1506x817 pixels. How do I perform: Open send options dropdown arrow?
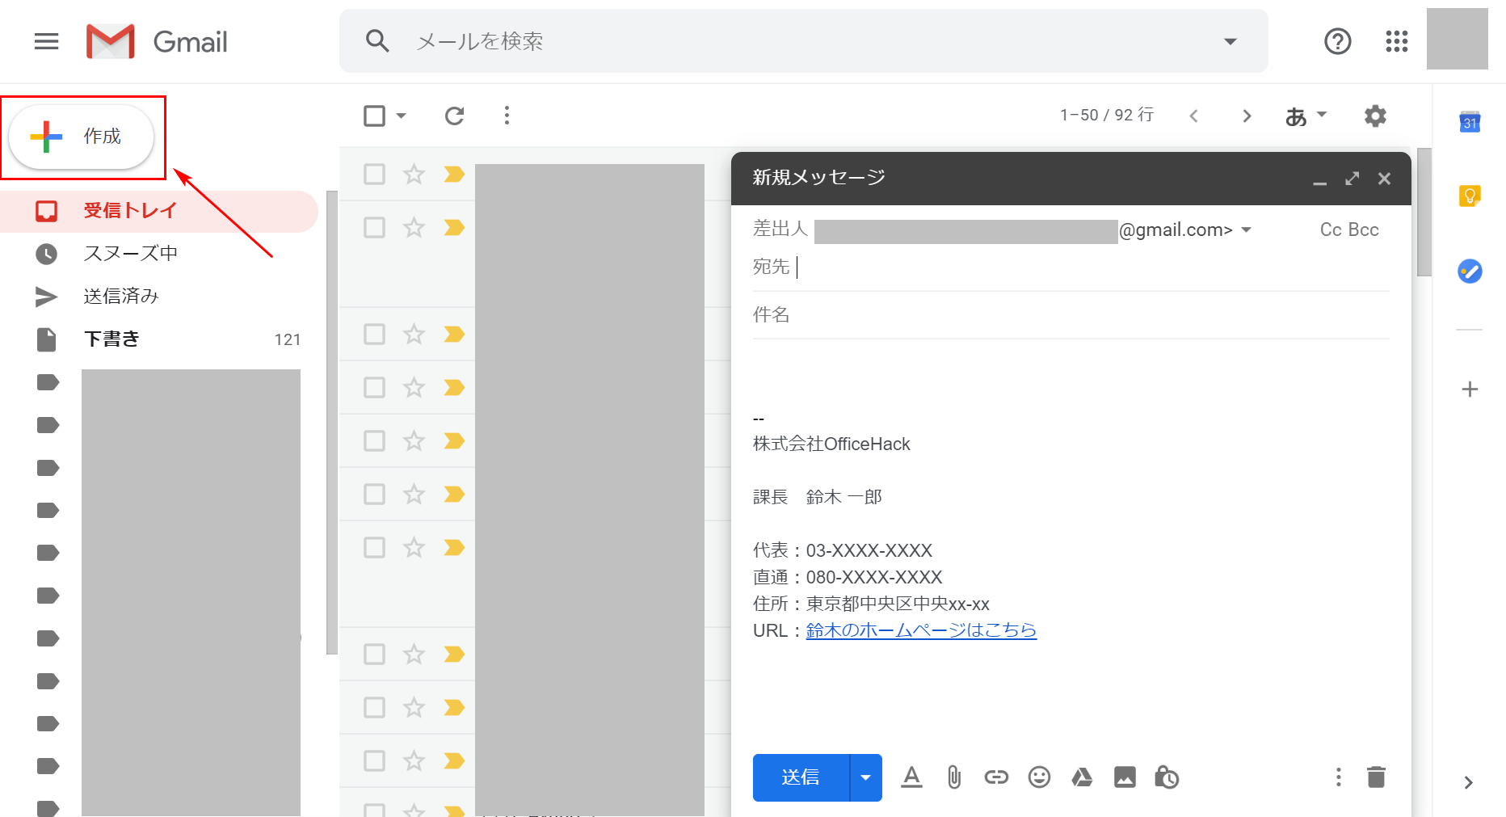click(x=866, y=777)
